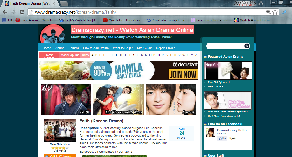The height and width of the screenshot is (157, 292).
Task: Open the Faith featured thumbnail
Action: point(66,99)
